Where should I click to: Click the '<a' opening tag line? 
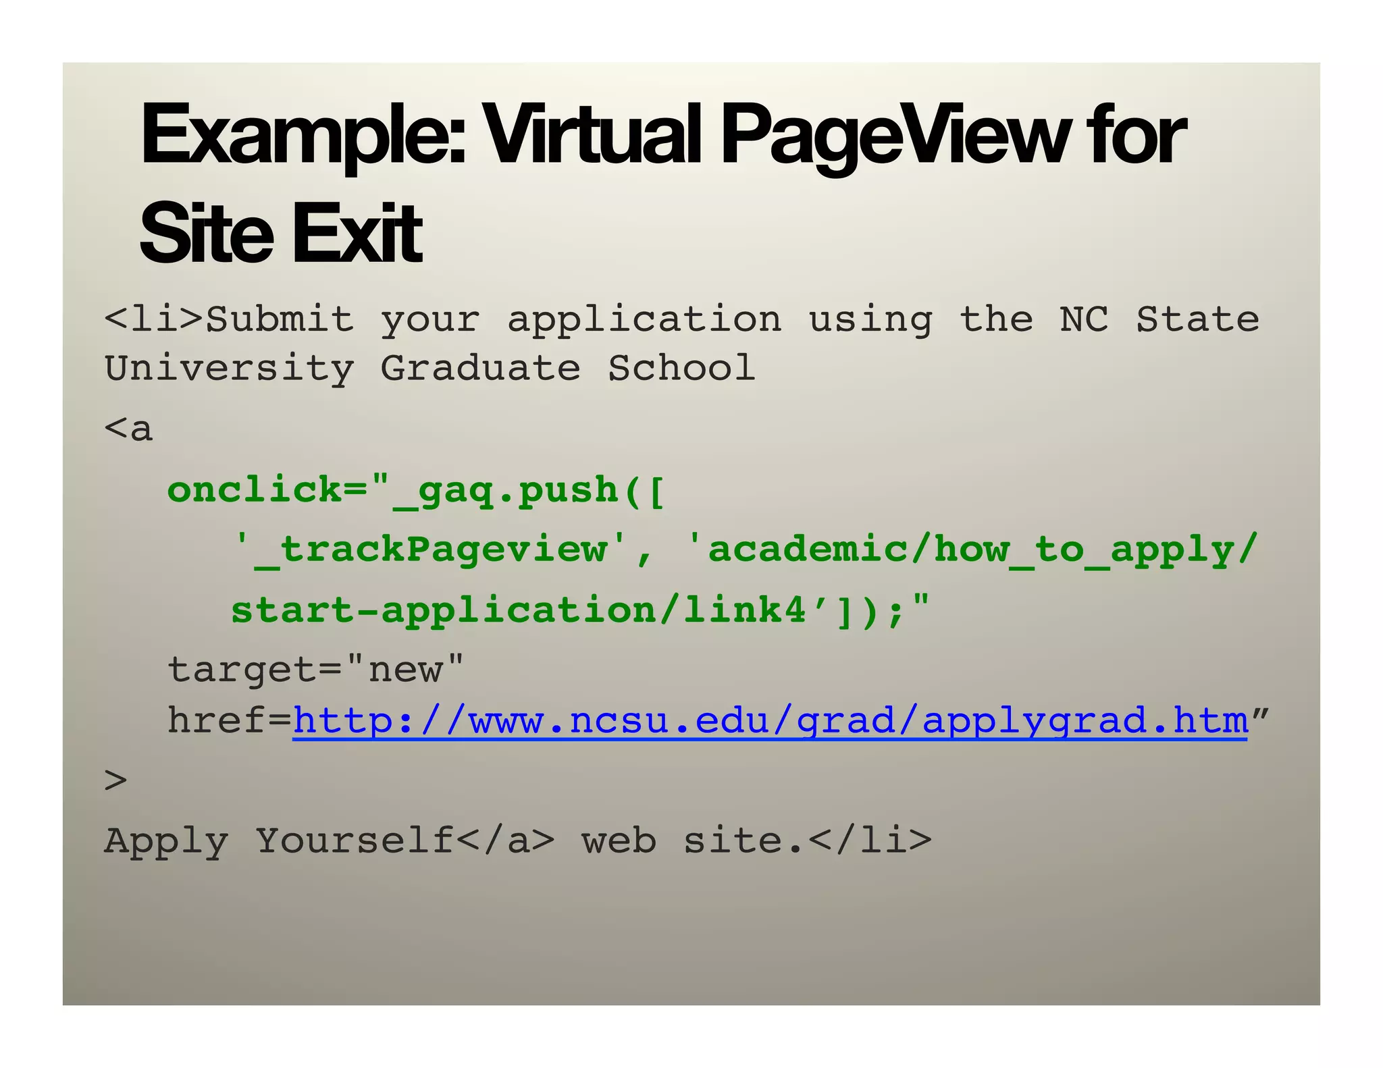point(129,429)
